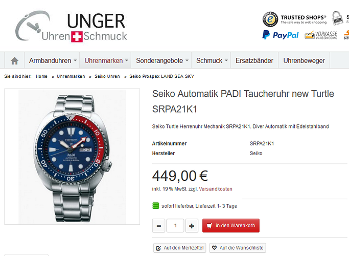Click the Vorkasse payment icon
This screenshot has width=349, height=256.
pos(321,35)
